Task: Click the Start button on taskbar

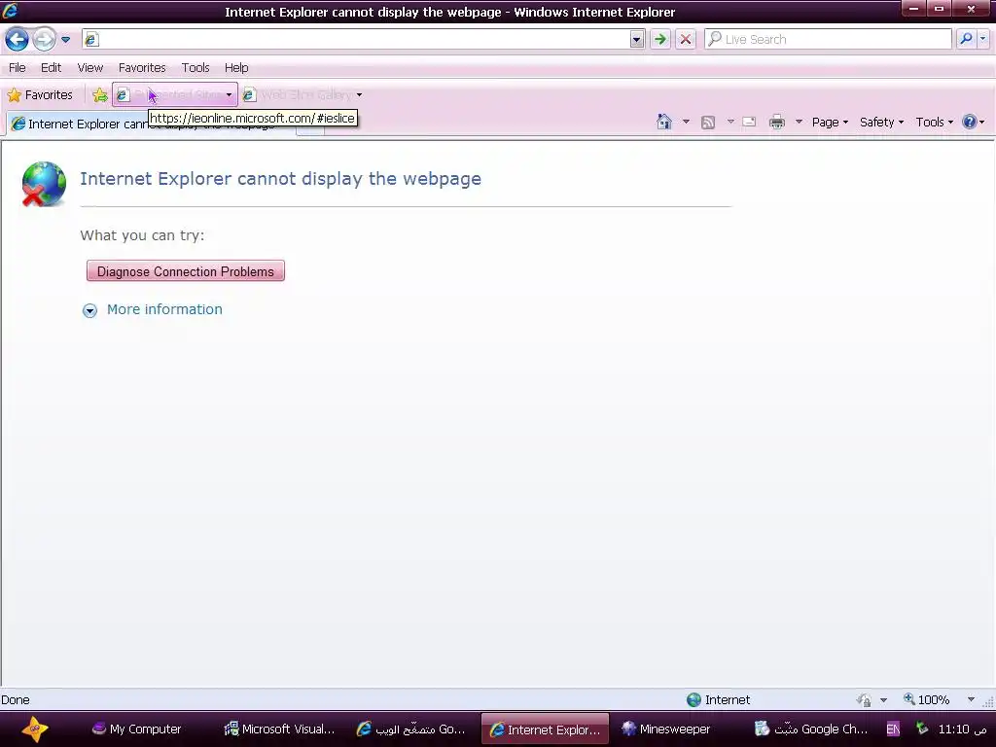Action: [x=34, y=729]
